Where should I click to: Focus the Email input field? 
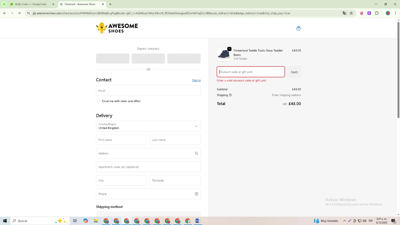tap(148, 91)
